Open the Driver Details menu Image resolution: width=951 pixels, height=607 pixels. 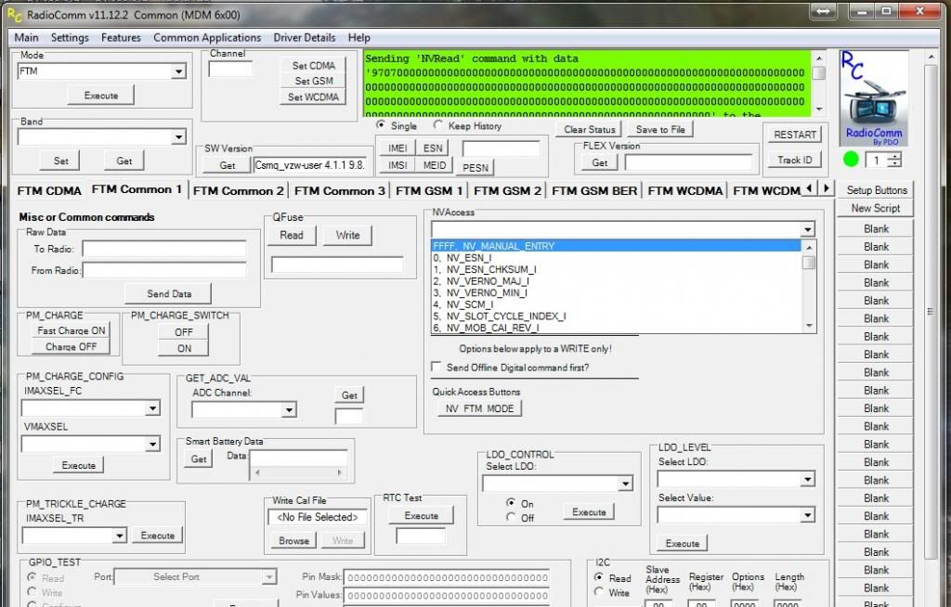point(305,38)
